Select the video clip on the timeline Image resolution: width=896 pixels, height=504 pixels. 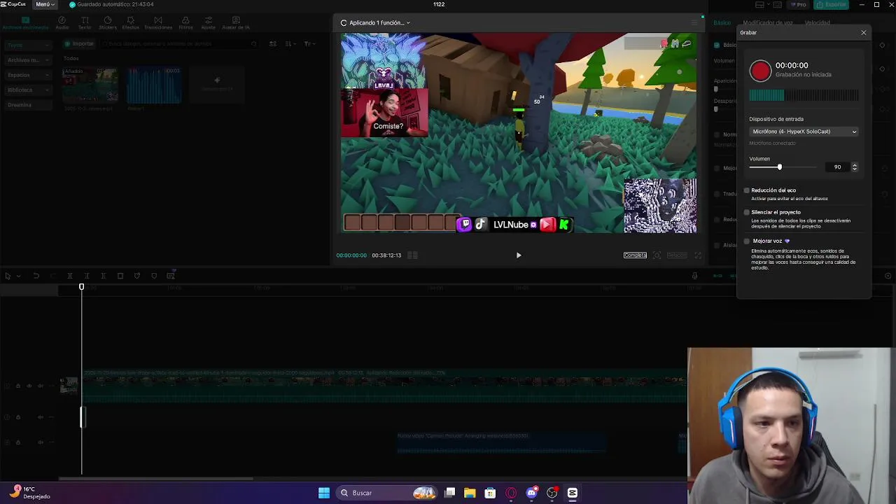tap(384, 386)
